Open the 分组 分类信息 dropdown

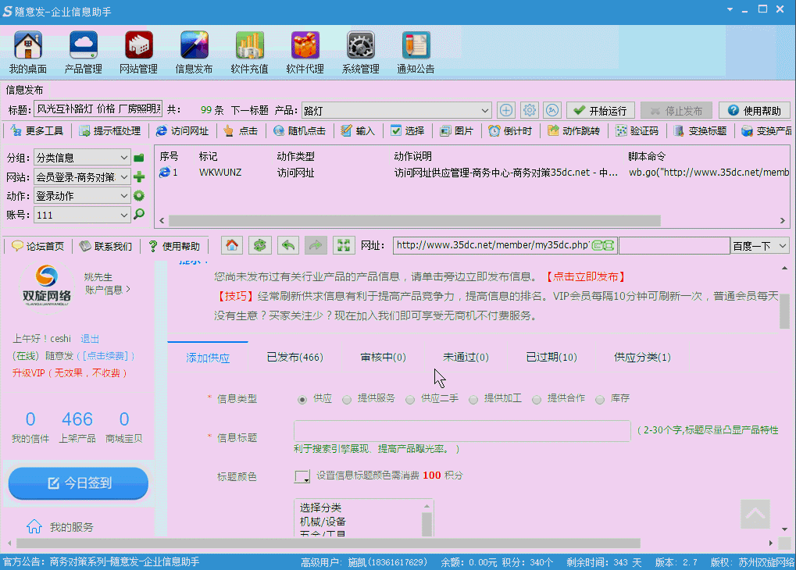(82, 158)
